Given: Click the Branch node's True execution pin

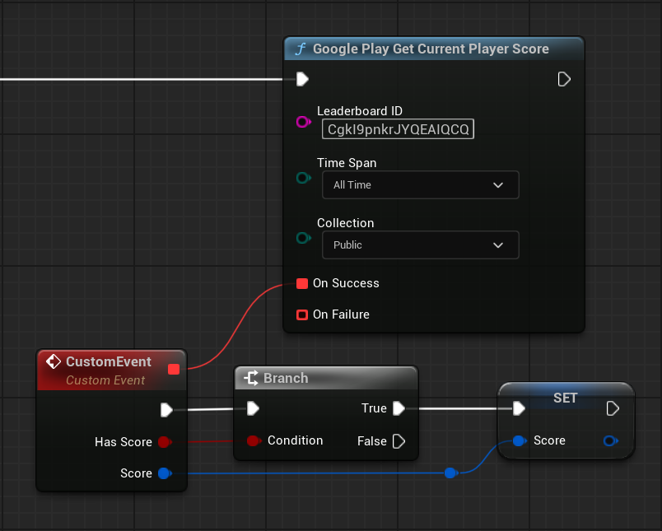Looking at the screenshot, I should [x=399, y=408].
